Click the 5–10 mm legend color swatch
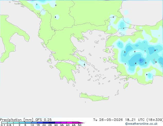This screenshot has width=163, height=126. click(28, 123)
